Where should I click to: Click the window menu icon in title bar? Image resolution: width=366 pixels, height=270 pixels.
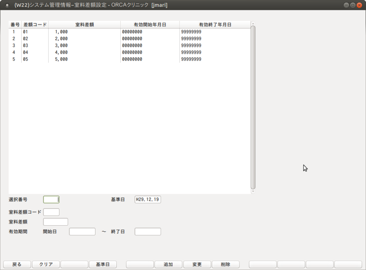7,5
